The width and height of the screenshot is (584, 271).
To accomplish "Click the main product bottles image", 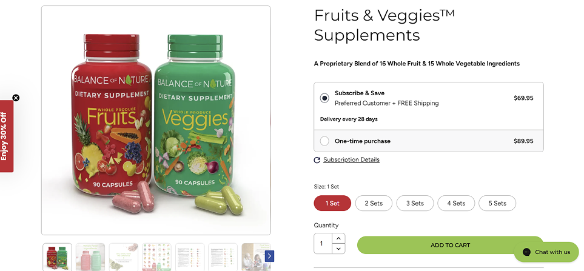I will 156,120.
